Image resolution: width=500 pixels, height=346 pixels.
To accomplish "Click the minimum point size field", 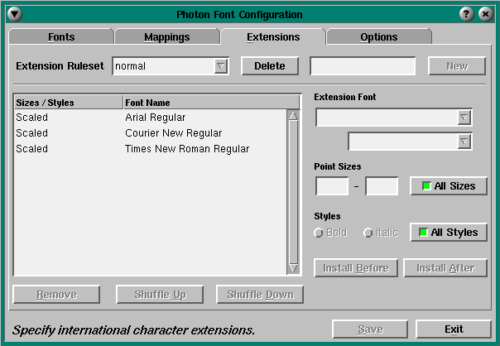I will (332, 186).
